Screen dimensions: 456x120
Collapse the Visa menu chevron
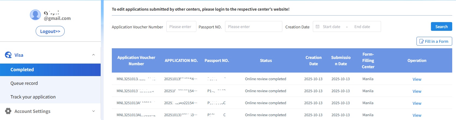pos(94,55)
